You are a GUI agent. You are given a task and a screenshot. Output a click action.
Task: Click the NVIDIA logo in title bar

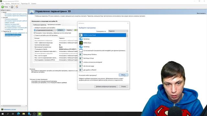tap(1, 1)
